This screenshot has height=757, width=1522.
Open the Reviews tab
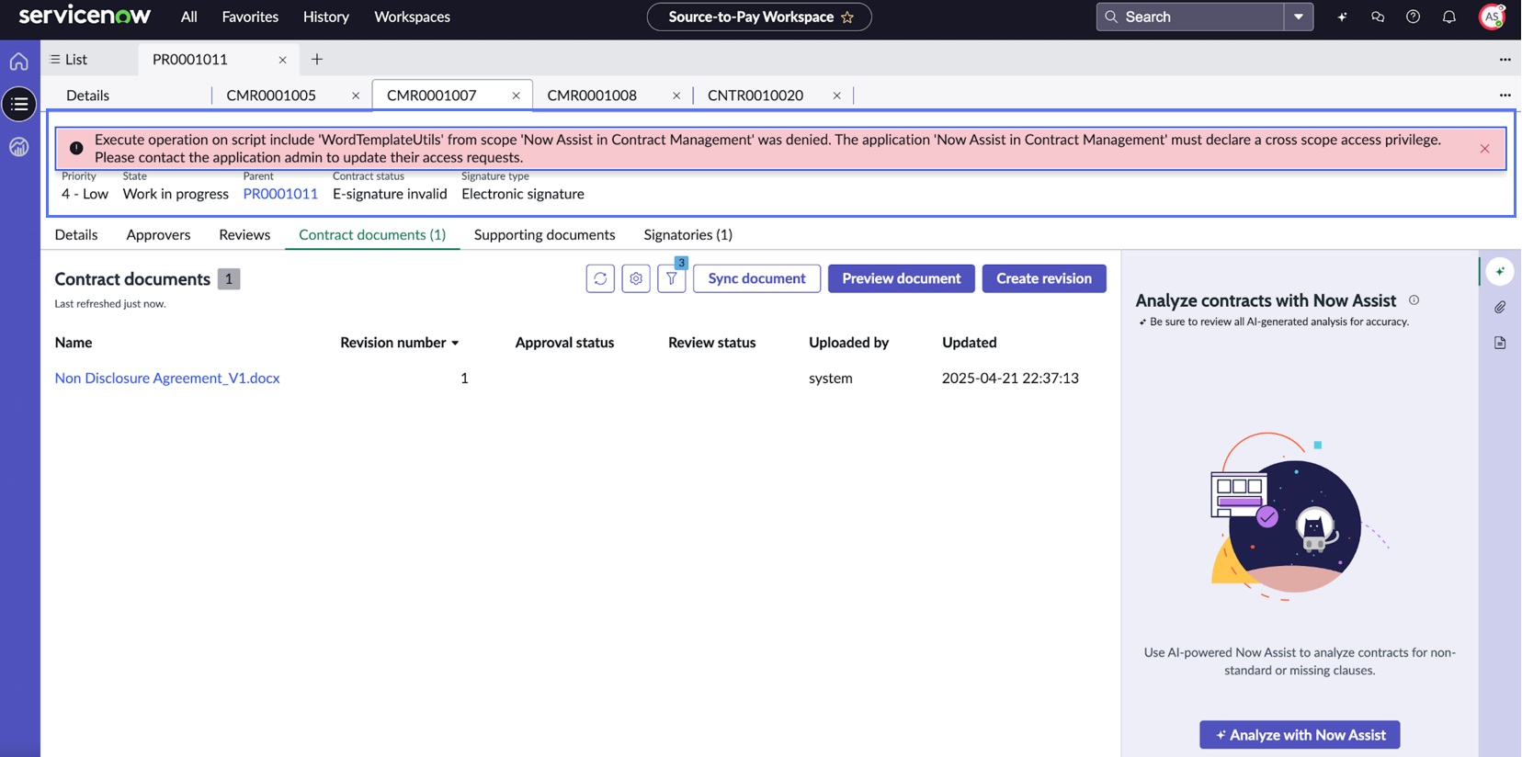244,235
